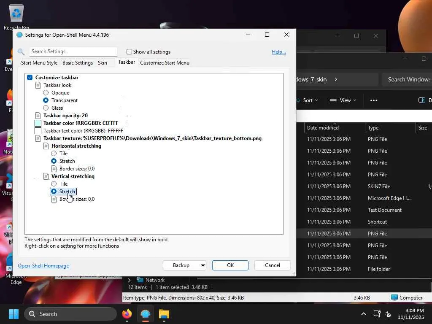Screen dimensions: 432x324
Task: Click the Search Settings input field
Action: 73,51
